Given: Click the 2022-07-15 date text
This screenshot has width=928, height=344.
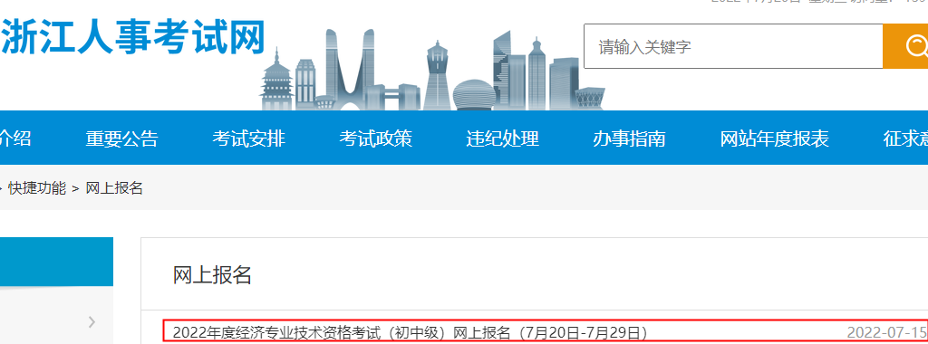Looking at the screenshot, I should [886, 332].
